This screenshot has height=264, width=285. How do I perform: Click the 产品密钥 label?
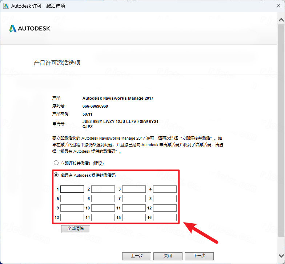(x=61, y=114)
